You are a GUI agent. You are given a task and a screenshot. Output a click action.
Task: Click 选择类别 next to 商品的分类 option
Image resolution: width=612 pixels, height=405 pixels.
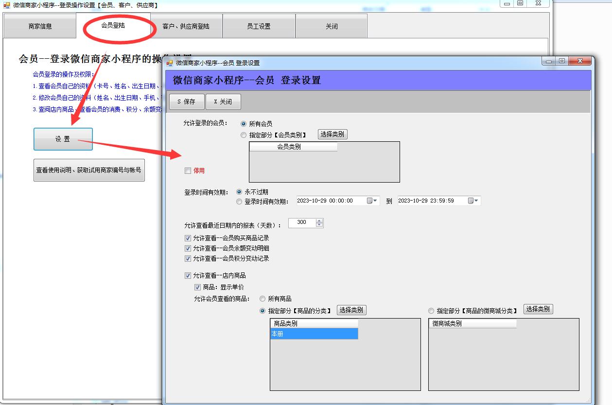(x=351, y=310)
